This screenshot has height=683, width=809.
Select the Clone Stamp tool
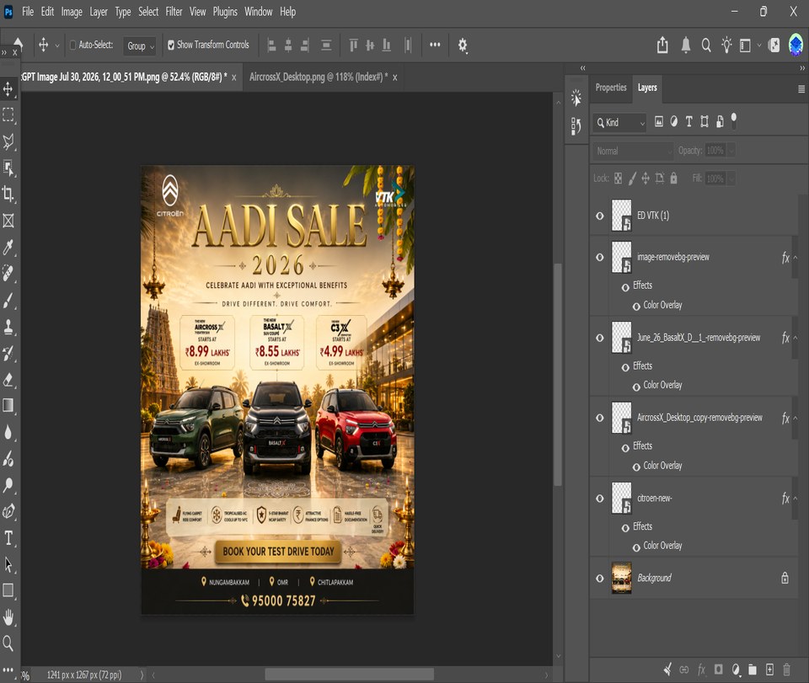point(8,326)
